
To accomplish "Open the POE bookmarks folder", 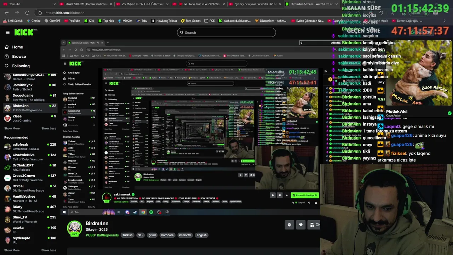I will tap(210, 21).
